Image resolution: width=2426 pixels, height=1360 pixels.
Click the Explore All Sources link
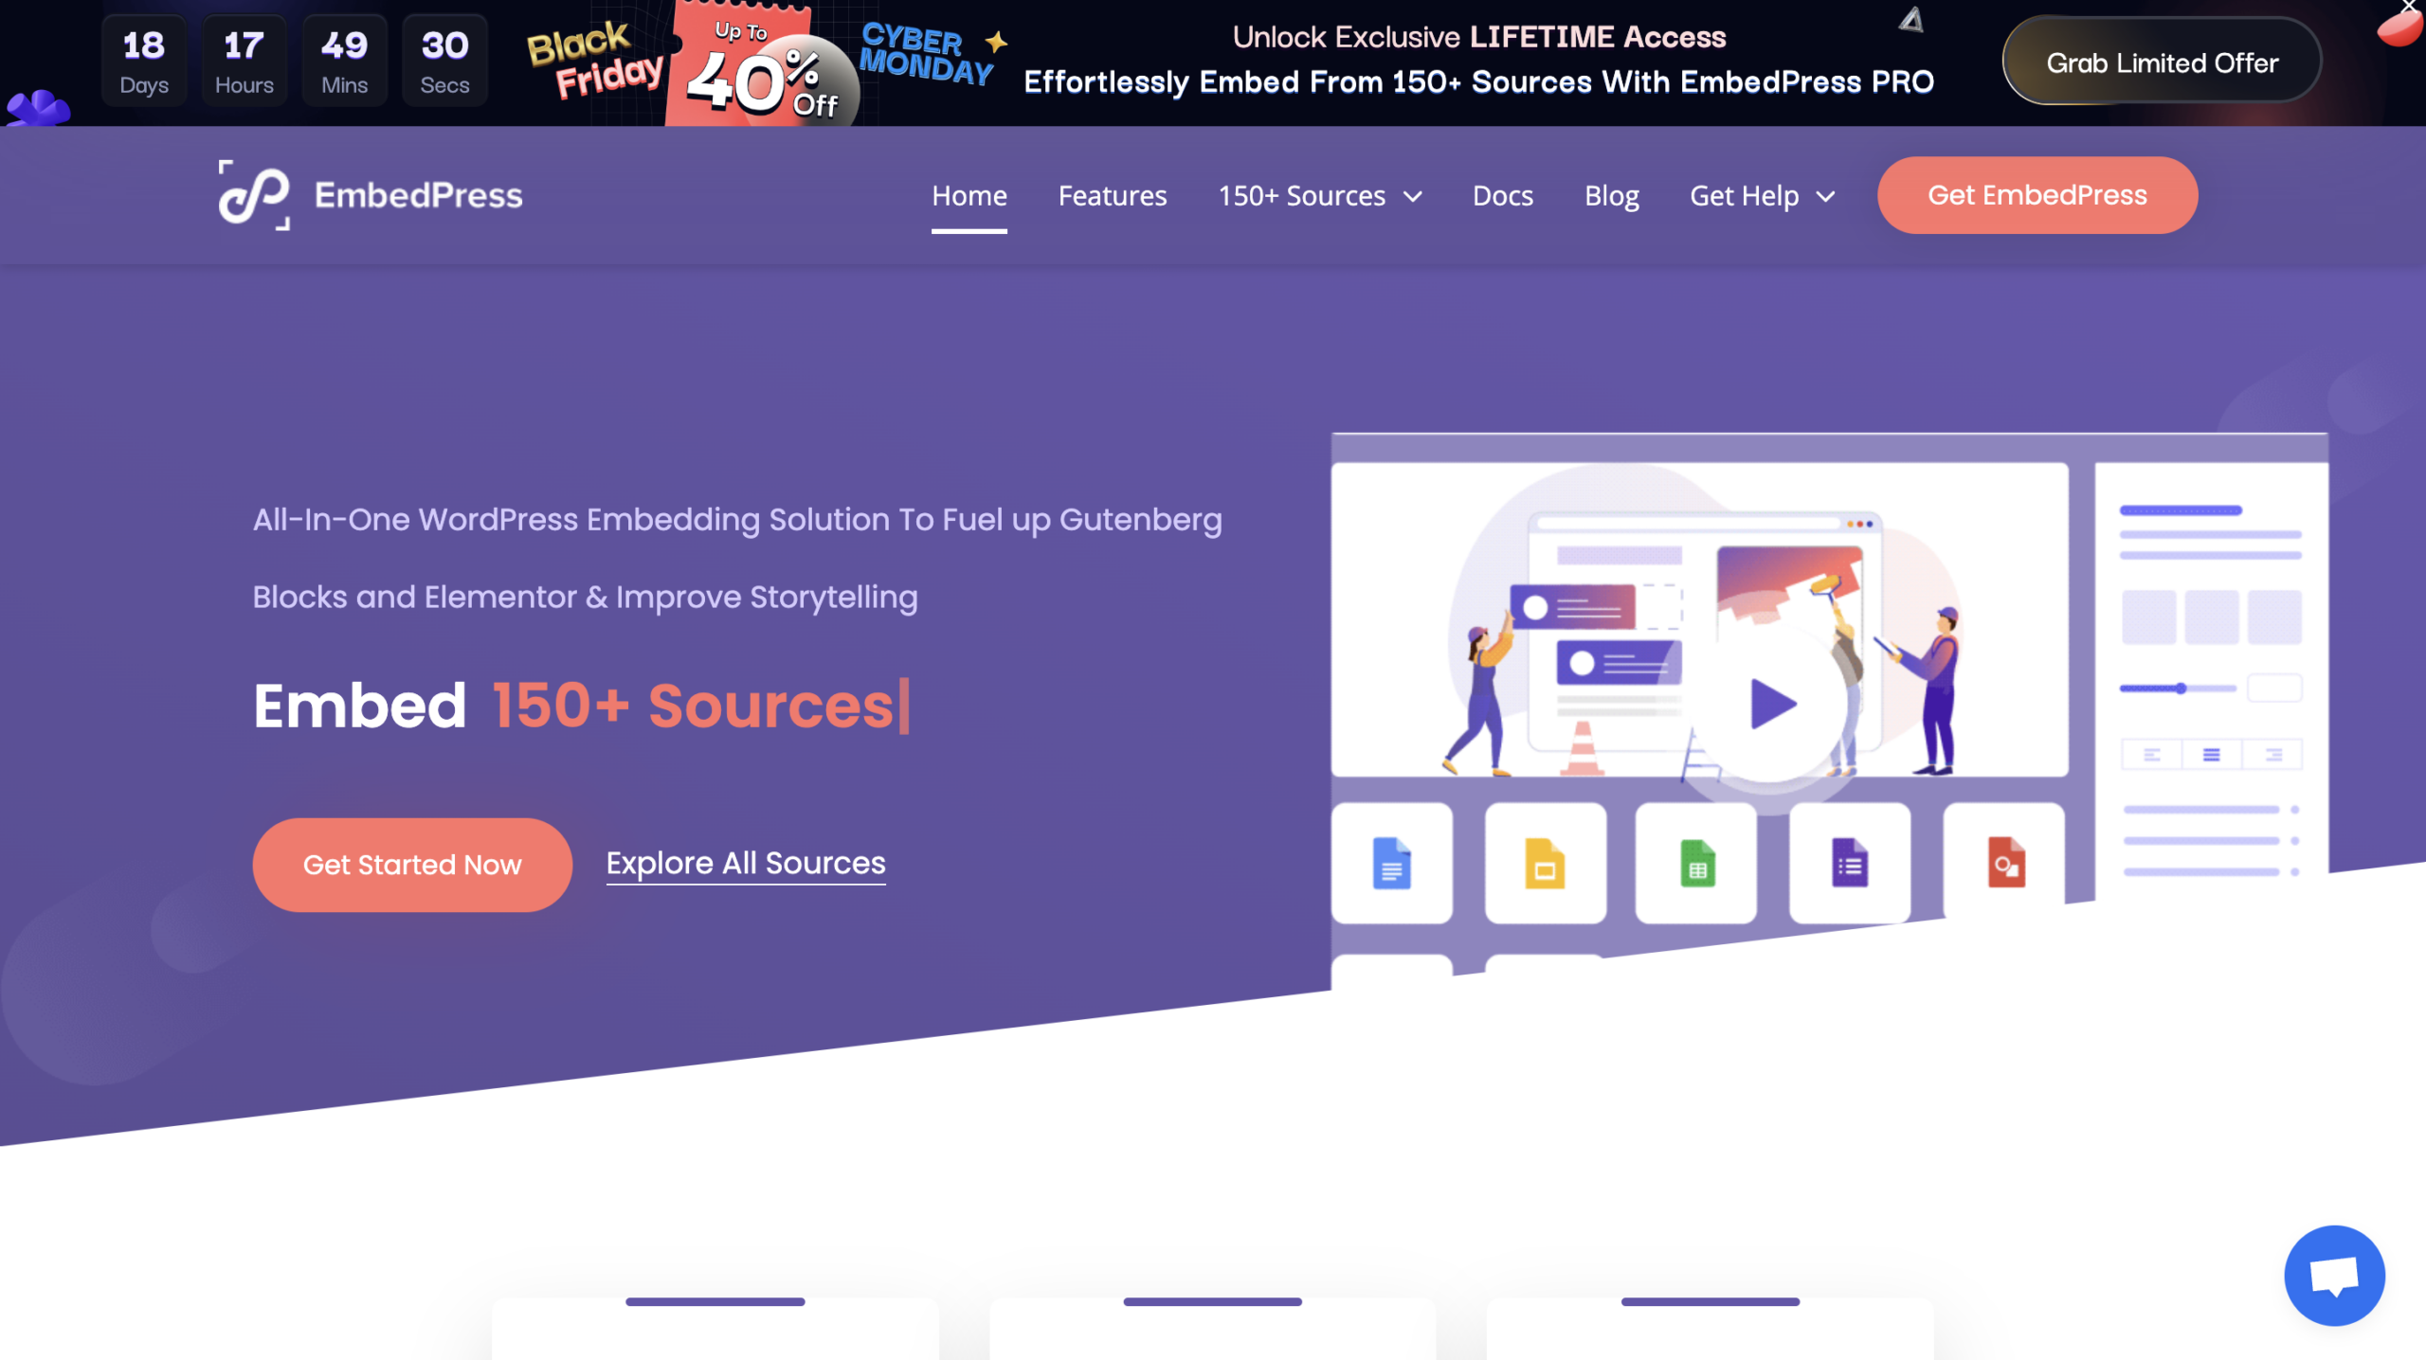pyautogui.click(x=745, y=861)
